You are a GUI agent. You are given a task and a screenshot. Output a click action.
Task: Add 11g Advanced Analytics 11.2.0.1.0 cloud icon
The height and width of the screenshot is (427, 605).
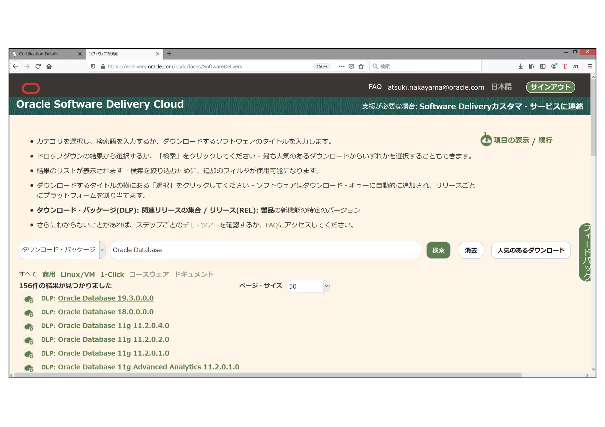(29, 368)
